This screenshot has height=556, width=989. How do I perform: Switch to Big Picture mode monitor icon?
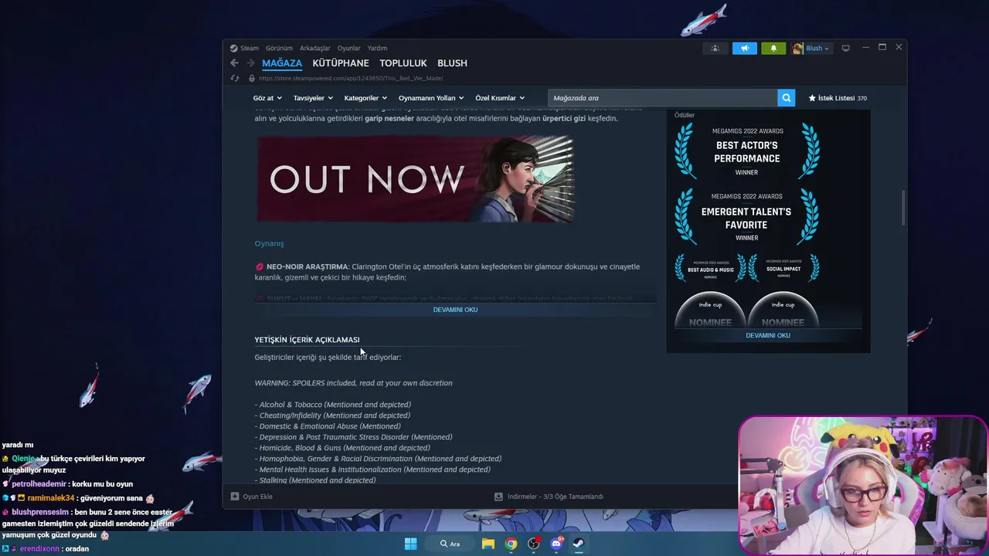[845, 48]
